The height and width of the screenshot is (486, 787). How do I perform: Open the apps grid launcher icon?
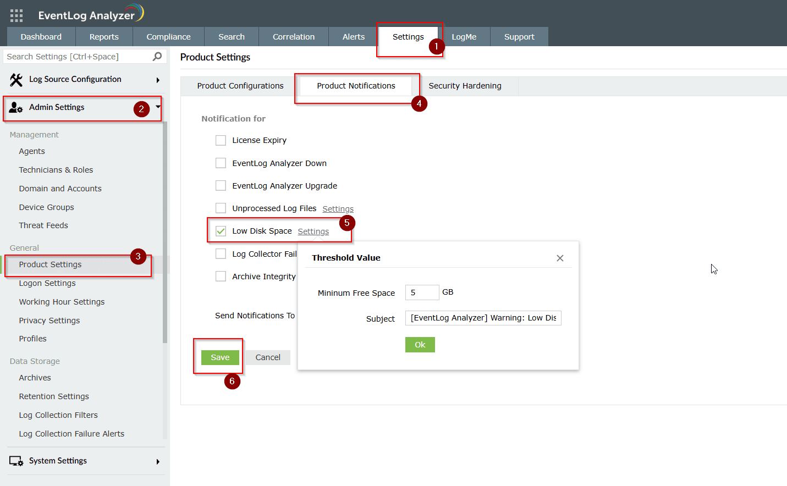[16, 15]
